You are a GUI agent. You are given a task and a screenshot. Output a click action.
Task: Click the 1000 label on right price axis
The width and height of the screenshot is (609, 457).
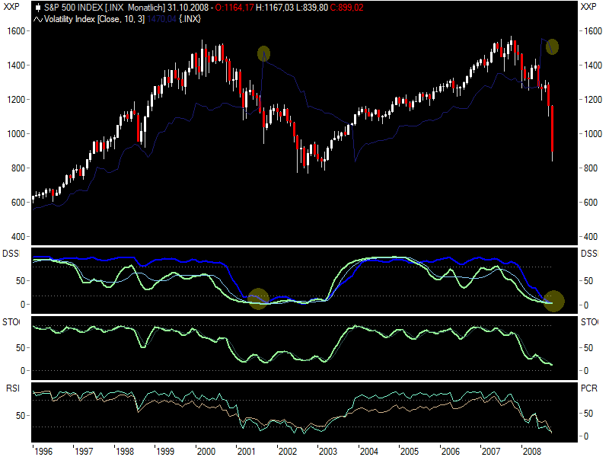coord(593,134)
